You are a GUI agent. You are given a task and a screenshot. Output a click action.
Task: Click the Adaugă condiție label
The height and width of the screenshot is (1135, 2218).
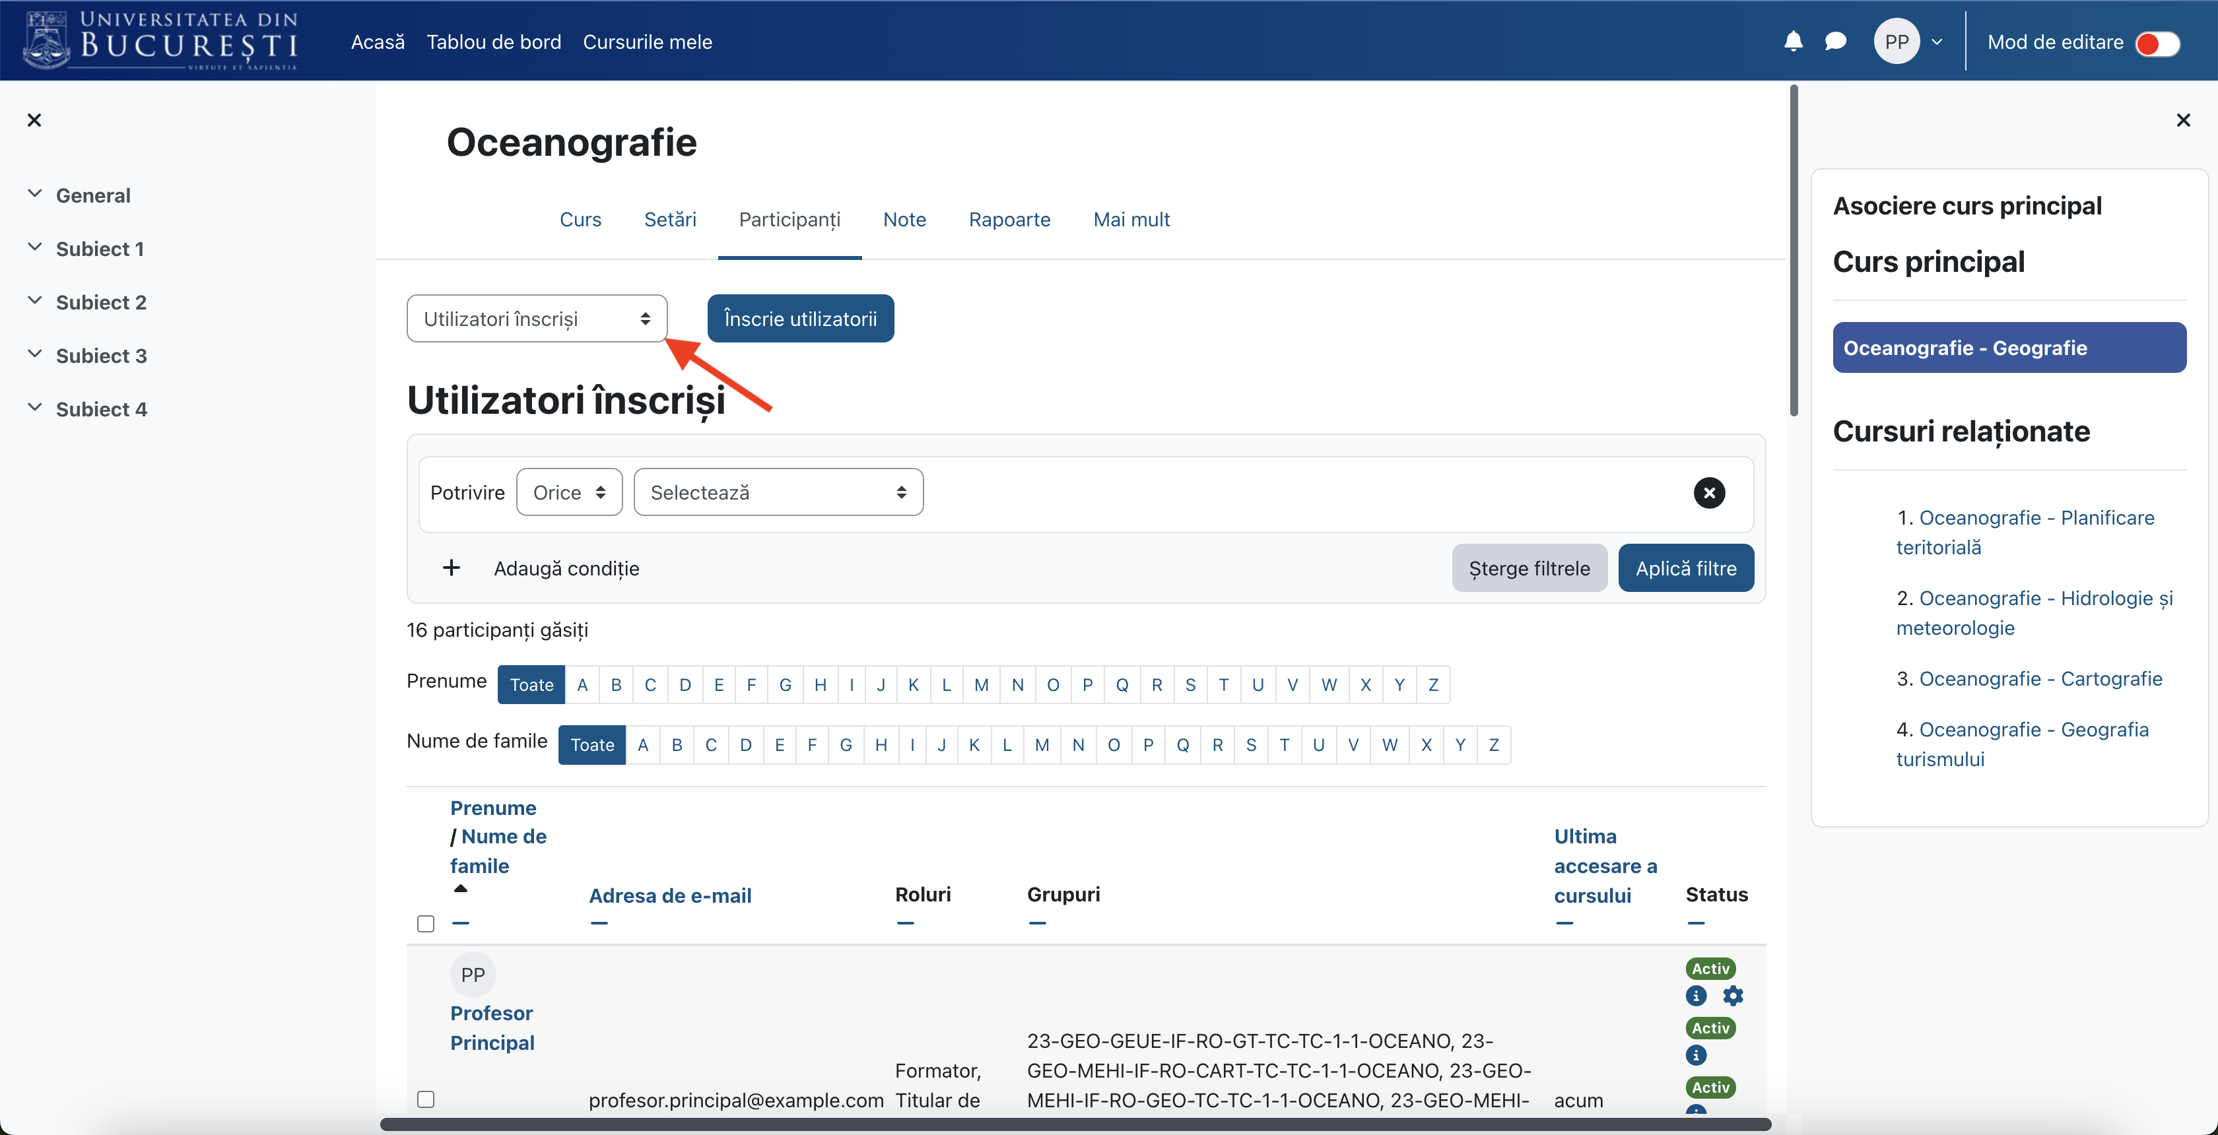click(x=566, y=568)
